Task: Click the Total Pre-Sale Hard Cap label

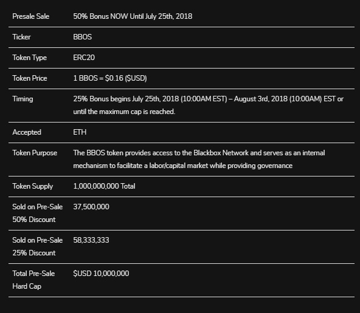Action: (33, 280)
